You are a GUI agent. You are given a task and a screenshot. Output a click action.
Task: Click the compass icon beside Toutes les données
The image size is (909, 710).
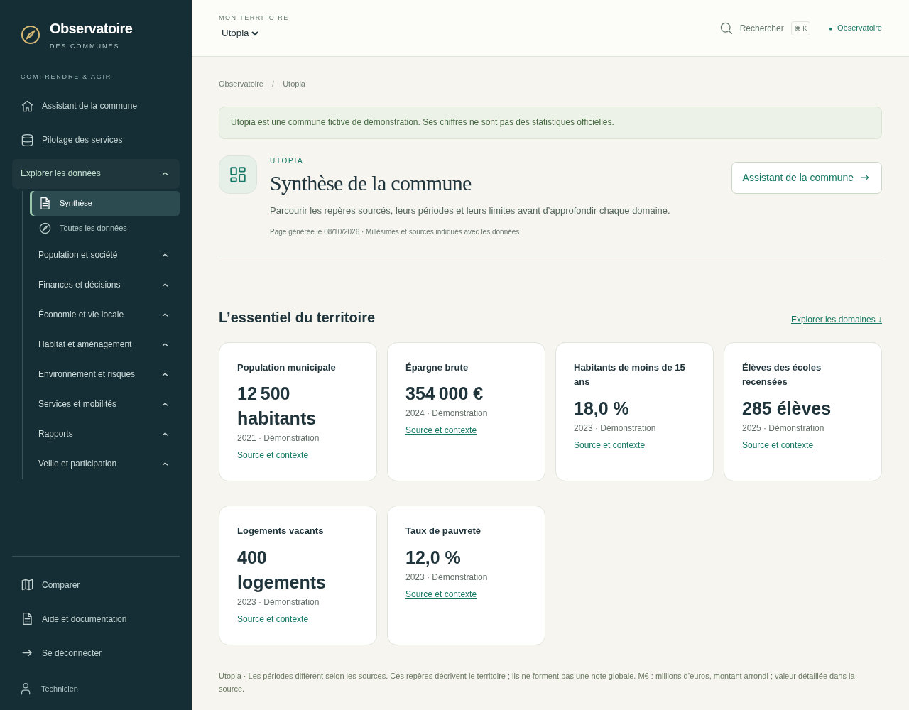click(45, 228)
